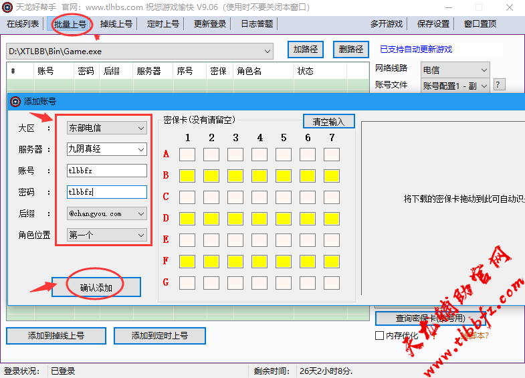Click security card cell G4
Viewport: 525px width, 378px height.
259,283
